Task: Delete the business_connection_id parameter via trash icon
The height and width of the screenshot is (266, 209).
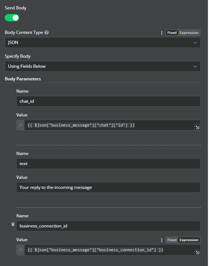Action: point(13,224)
